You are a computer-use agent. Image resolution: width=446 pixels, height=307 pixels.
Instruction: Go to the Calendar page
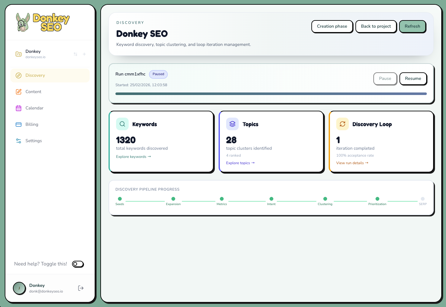(34, 108)
